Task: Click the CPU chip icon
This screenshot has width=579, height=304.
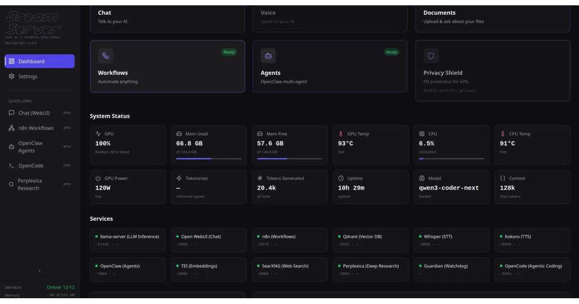Action: coord(422,134)
